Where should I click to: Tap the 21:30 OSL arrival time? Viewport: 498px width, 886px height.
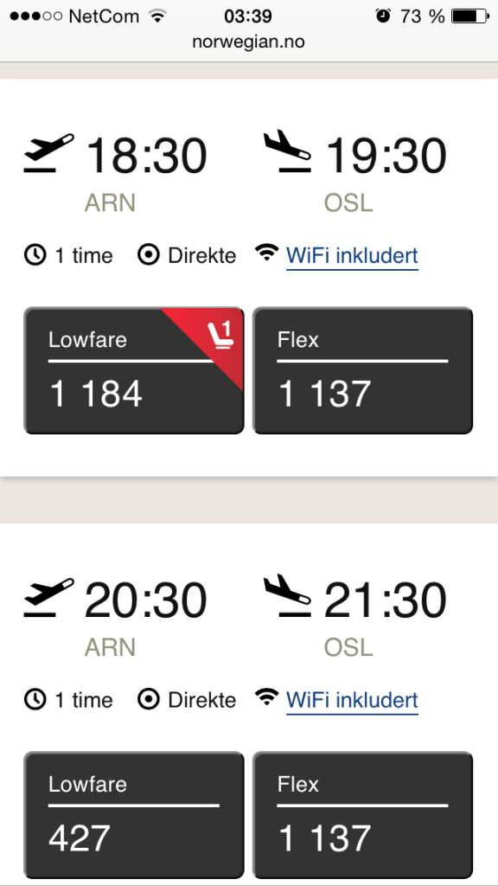click(386, 600)
